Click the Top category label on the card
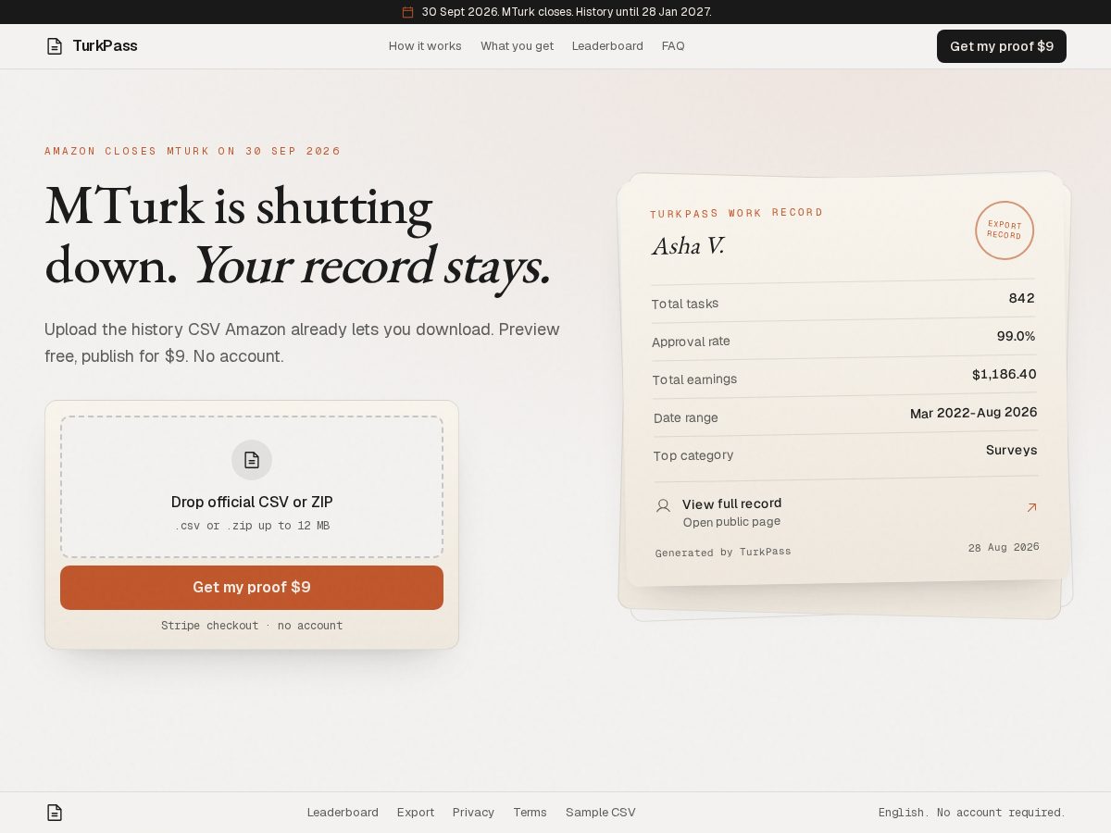The width and height of the screenshot is (1111, 833). pyautogui.click(x=693, y=455)
